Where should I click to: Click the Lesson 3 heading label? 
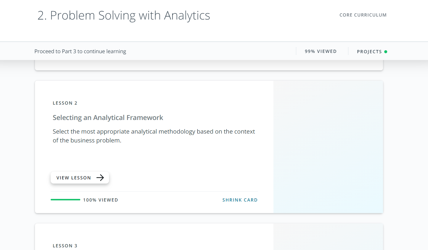[65, 246]
